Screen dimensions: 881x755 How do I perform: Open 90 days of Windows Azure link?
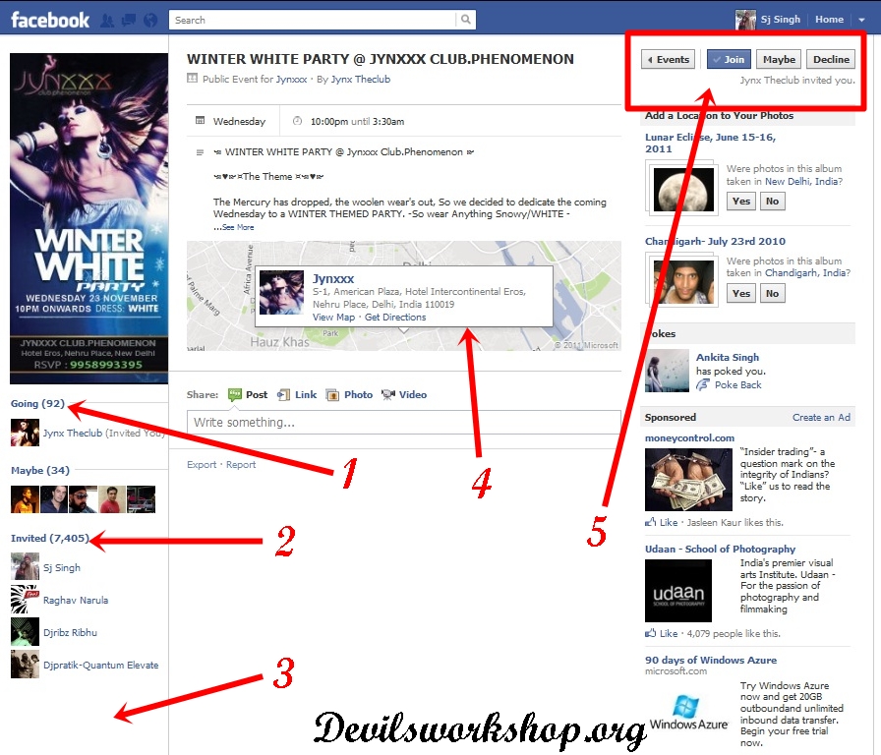tap(711, 660)
